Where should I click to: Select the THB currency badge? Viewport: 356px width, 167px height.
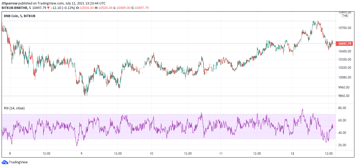[345, 16]
